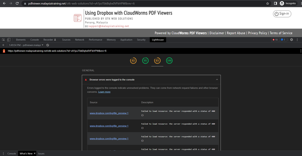Close the What's New drawer tab
The image size is (302, 156).
[x=35, y=154]
